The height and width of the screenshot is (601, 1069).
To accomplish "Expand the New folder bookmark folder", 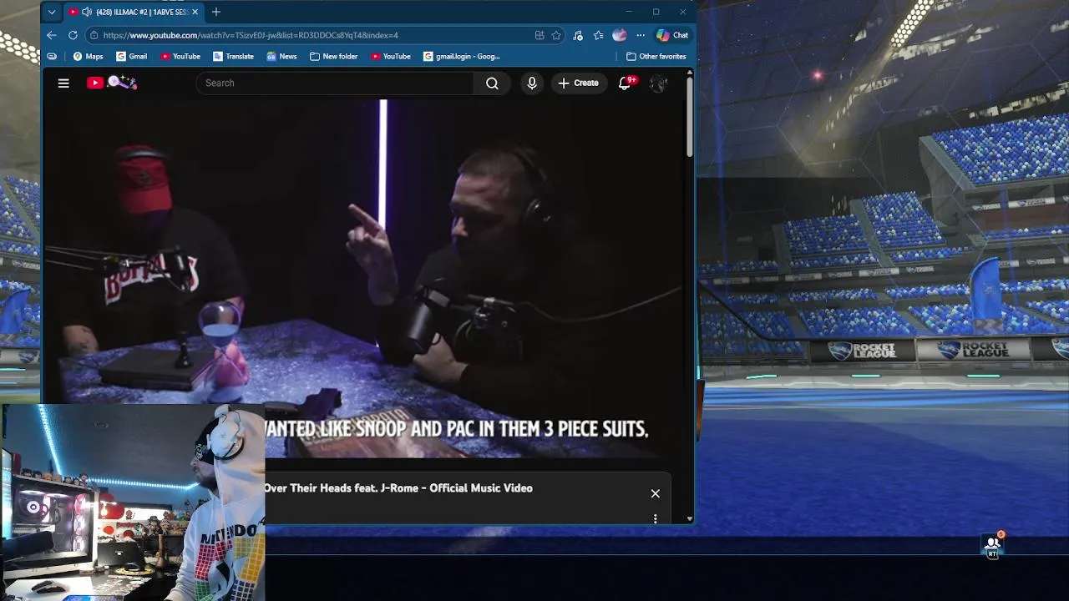I will (333, 56).
